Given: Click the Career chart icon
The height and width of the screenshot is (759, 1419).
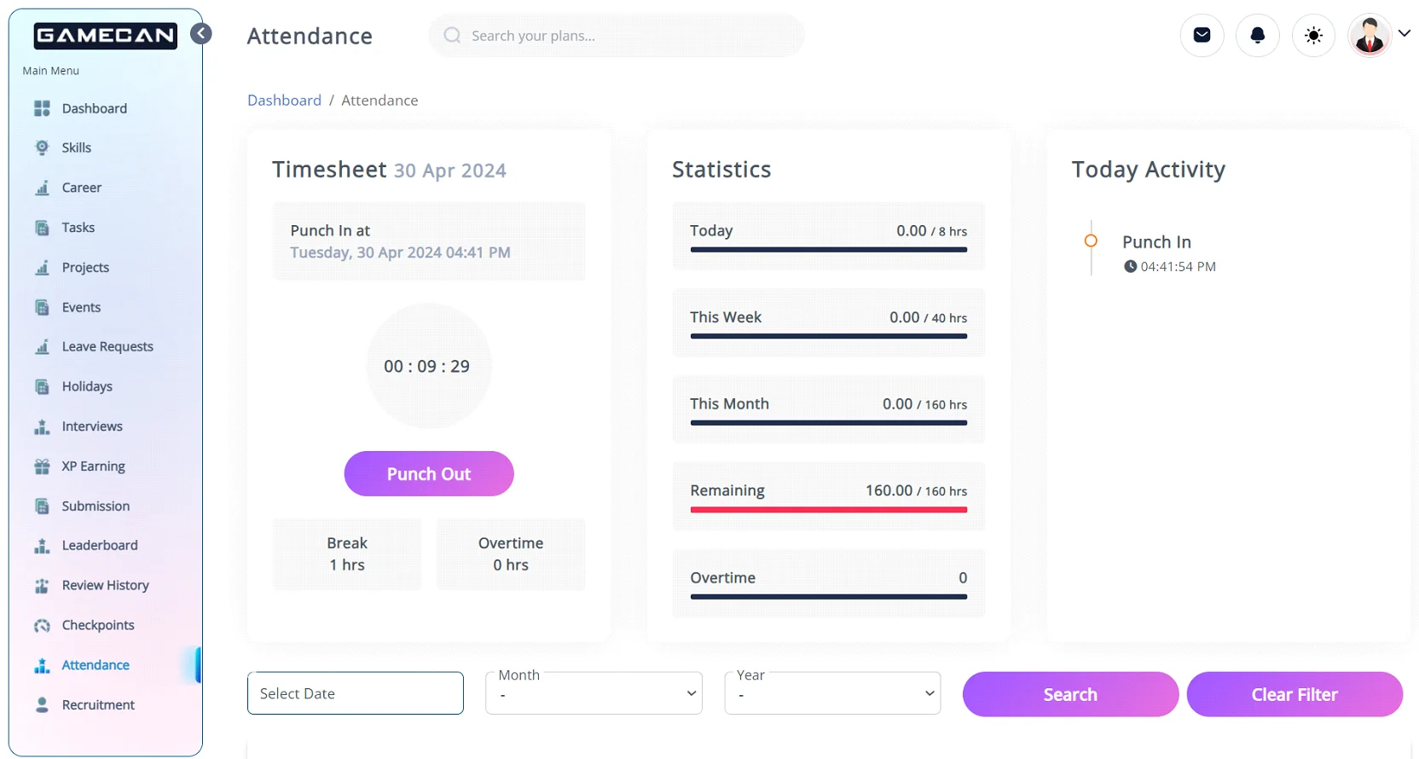Looking at the screenshot, I should pos(42,188).
